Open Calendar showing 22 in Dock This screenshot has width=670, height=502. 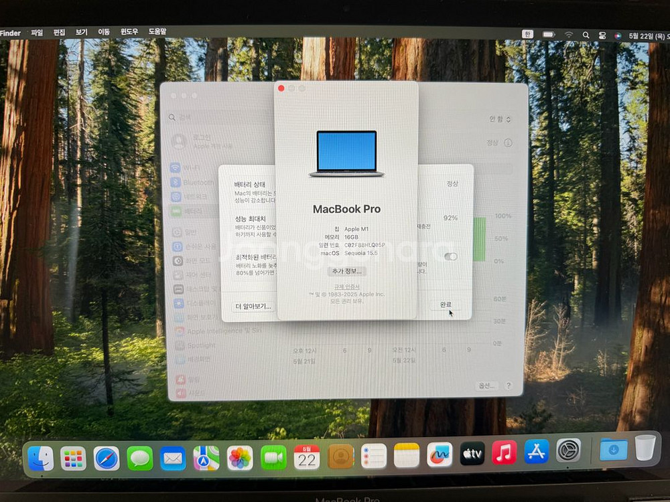coord(307,457)
